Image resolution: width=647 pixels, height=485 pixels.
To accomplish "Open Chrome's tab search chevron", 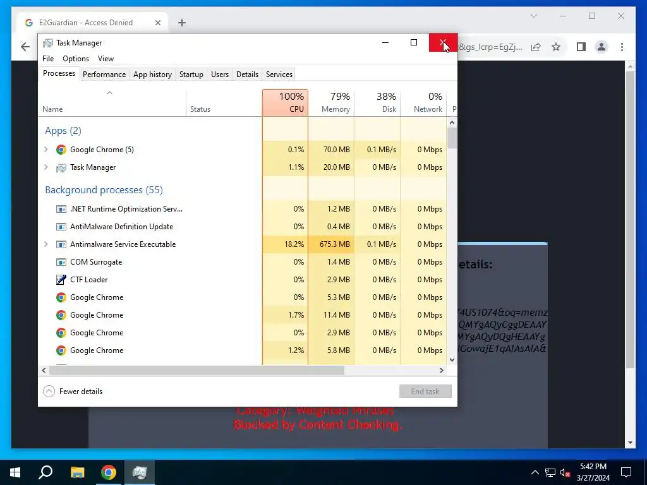I will coord(533,16).
